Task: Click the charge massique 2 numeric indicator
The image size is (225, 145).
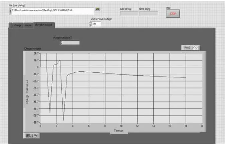Action: [70, 43]
